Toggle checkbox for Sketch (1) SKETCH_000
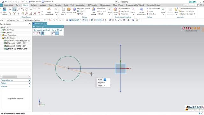 [5, 43]
